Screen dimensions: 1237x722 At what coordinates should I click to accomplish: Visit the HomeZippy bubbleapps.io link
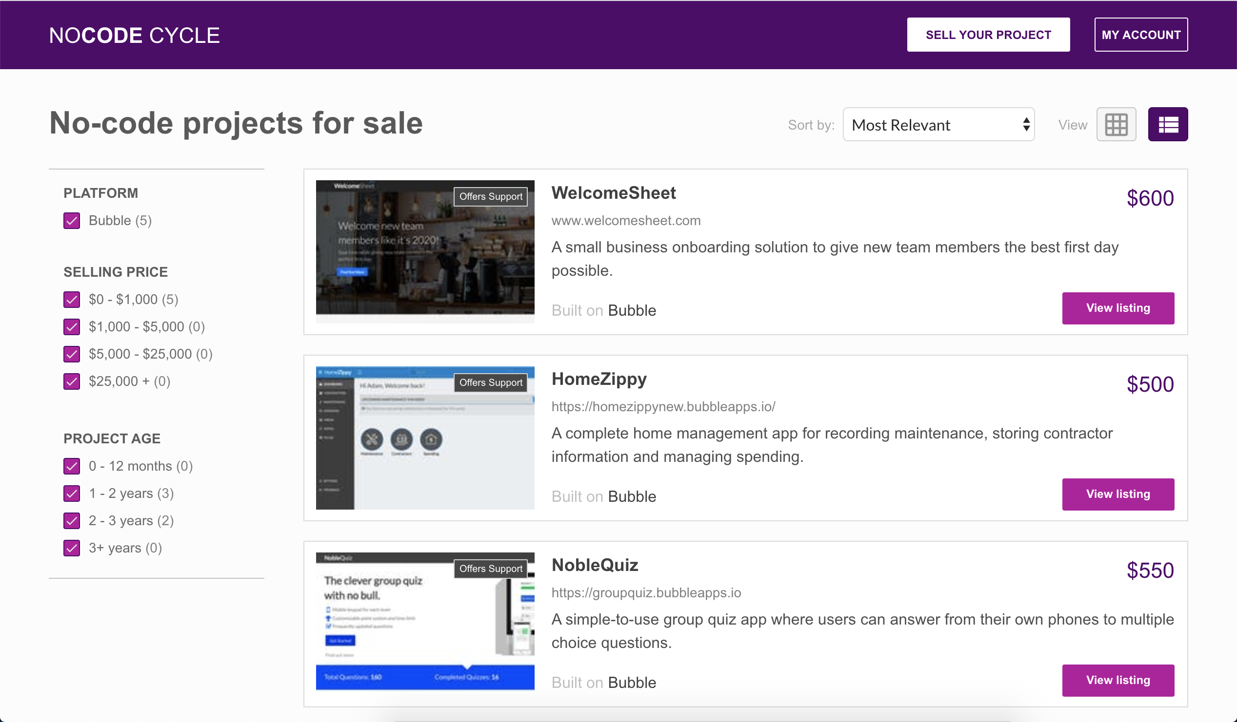coord(663,406)
